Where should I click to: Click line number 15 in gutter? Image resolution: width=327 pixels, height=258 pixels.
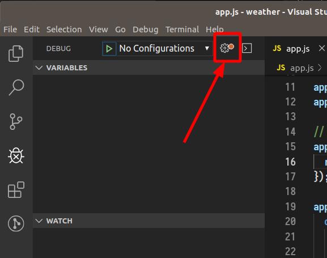290,147
